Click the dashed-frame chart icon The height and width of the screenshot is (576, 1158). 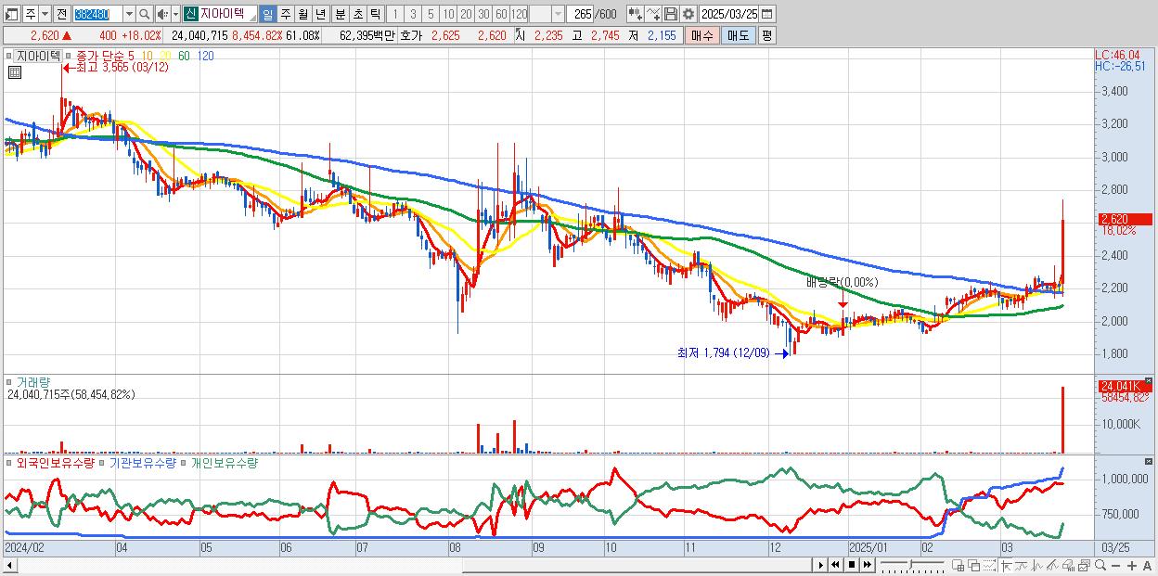click(989, 565)
